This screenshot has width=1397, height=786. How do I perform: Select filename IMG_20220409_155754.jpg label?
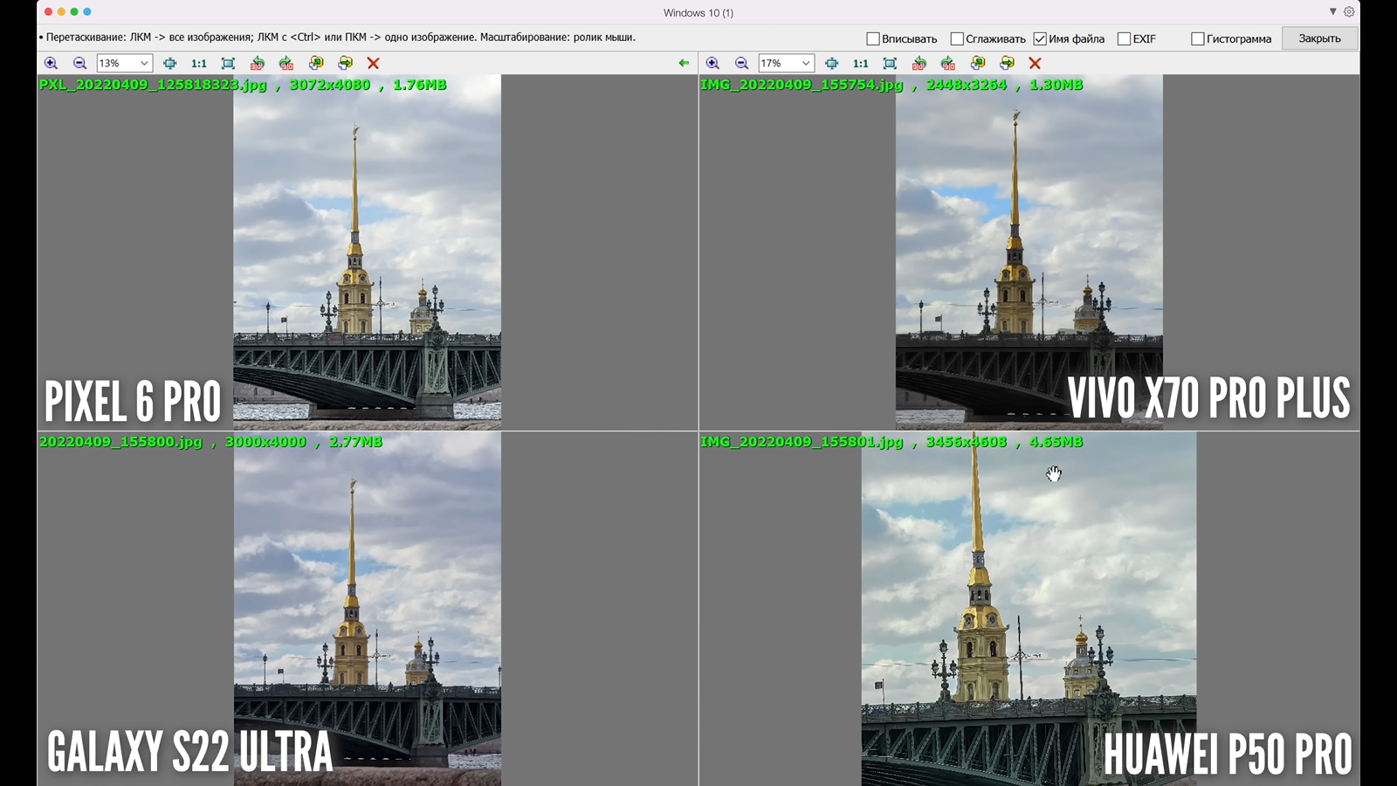[802, 85]
